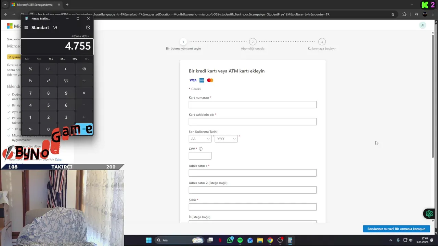Viewport: 438px width, 246px height.
Task: Click the percent key on the calculator
Action: 30,69
